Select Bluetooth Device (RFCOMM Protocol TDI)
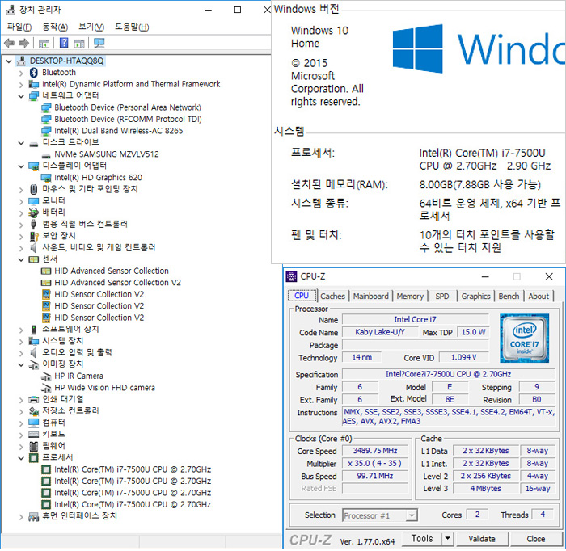 [x=128, y=119]
